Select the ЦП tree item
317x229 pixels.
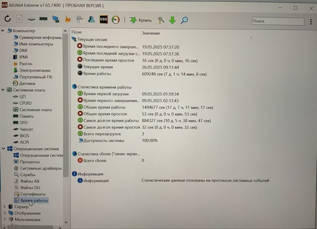[x=19, y=97]
